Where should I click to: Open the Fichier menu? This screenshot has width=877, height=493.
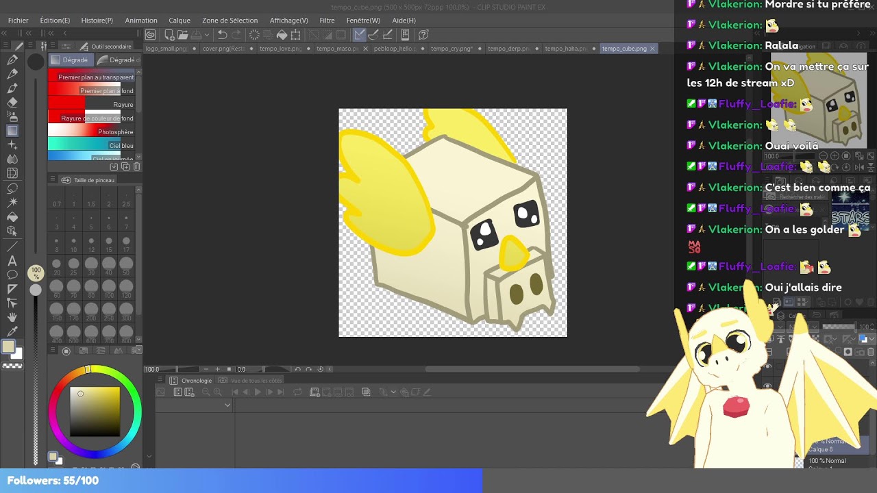click(18, 21)
